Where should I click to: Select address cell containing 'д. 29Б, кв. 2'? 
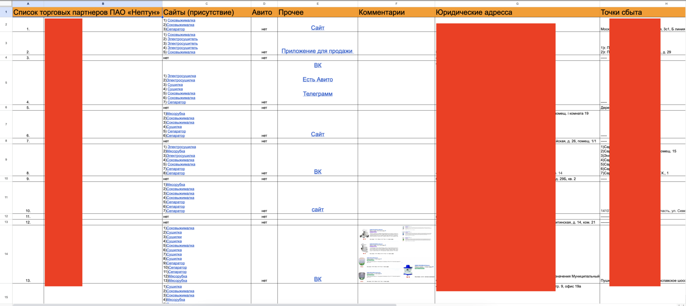click(x=517, y=179)
